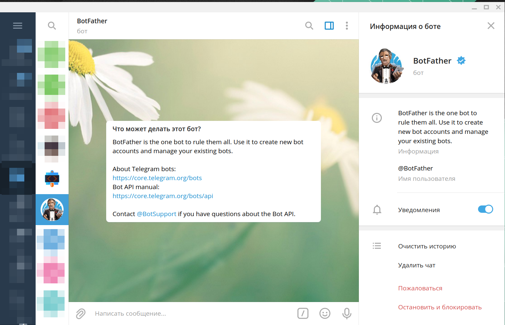Maximize the Telegram window
The image size is (505, 325).
486,7
